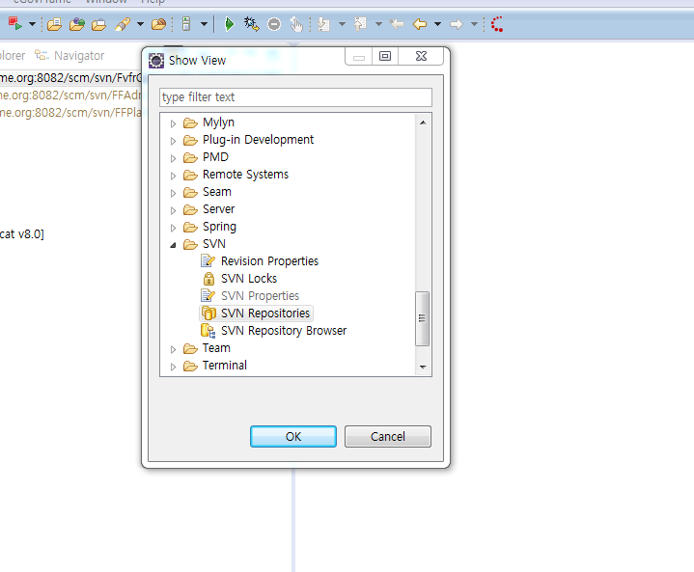Image resolution: width=694 pixels, height=572 pixels.
Task: Select the SVN Repository Browser view
Action: tap(284, 331)
